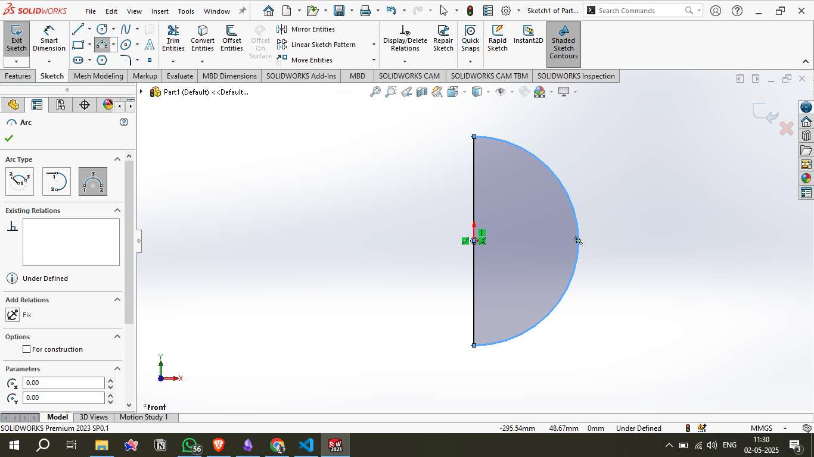The width and height of the screenshot is (814, 457).
Task: Pick the Line sketch tool
Action: [x=77, y=29]
